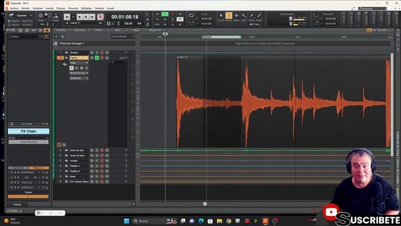Open the Advanced workspace dropdown
This screenshot has height=226, width=401.
[372, 8]
